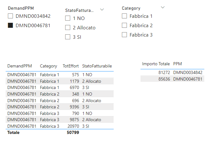Click DMND0046781 in the PPM table
Viewport: 209px width, 143px height.
pyautogui.click(x=188, y=79)
